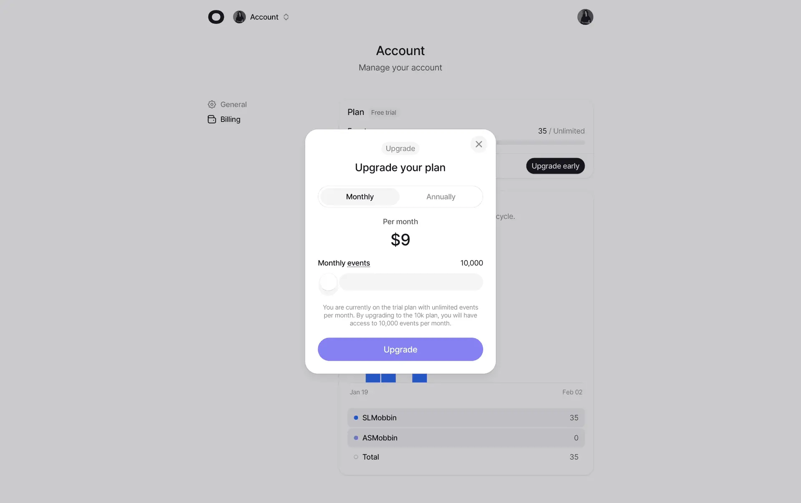
Task: Click the black ring logo icon
Action: point(216,17)
